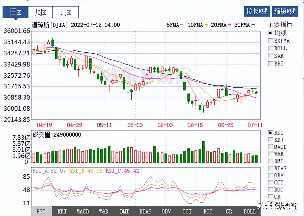Click the 29143.85 price axis label

pos(17,120)
